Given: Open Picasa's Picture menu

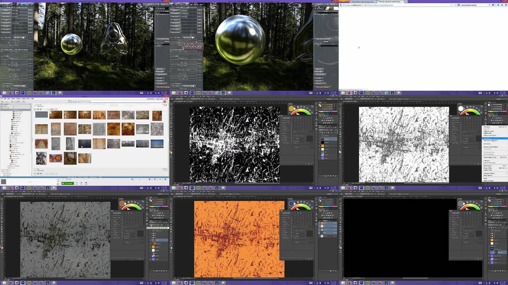Looking at the screenshot, I should [18, 99].
